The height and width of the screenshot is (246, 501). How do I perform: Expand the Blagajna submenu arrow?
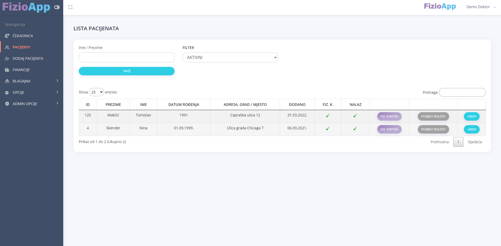[57, 81]
